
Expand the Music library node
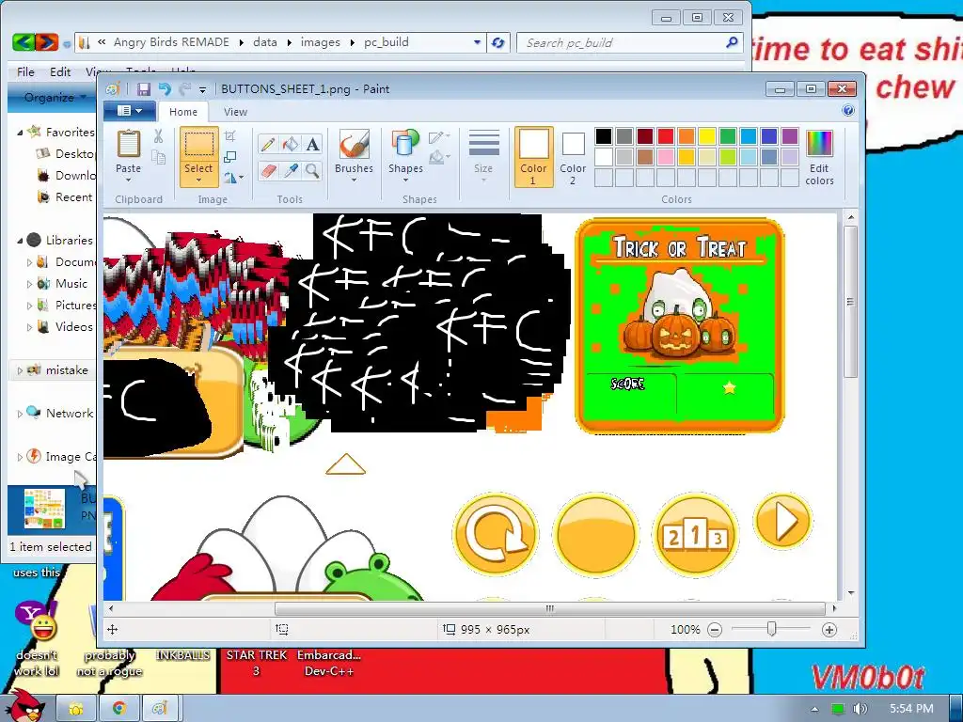(x=29, y=284)
